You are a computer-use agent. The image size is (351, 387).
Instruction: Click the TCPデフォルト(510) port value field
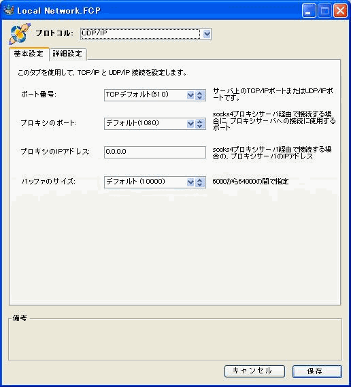pos(146,95)
